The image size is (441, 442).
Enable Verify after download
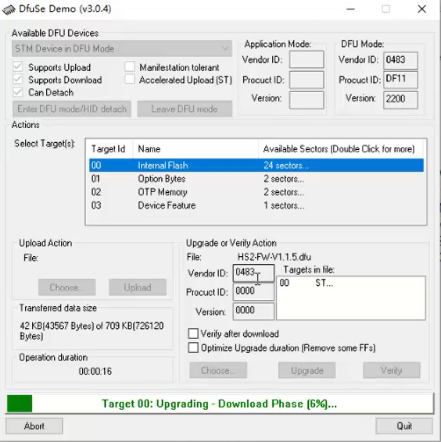point(193,333)
